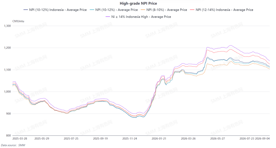Click the orange legend line marker
The image size is (276, 148).
[143, 10]
